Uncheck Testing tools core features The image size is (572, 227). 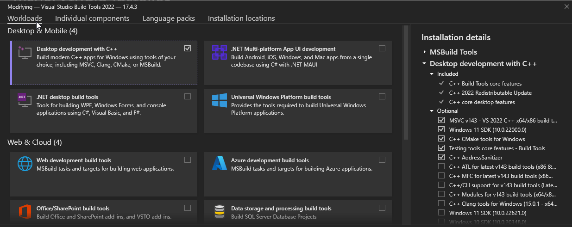click(x=441, y=148)
